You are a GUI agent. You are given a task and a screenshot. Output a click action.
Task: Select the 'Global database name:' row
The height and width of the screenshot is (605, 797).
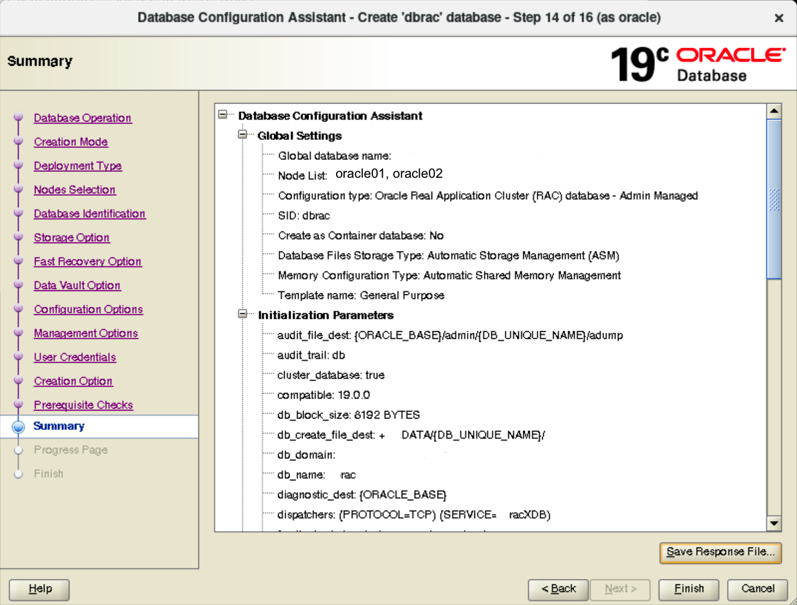(335, 156)
